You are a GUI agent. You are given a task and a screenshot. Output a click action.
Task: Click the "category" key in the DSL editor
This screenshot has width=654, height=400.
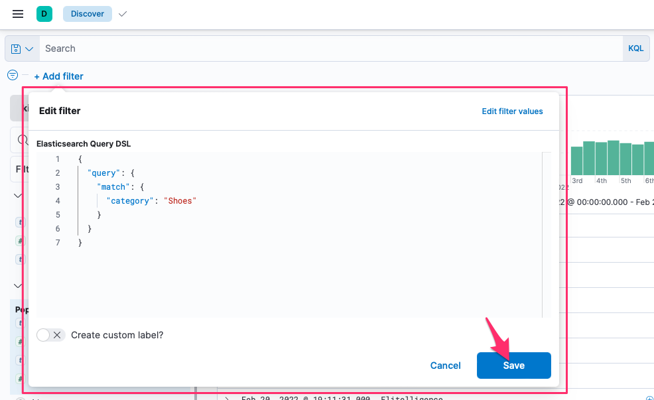click(x=130, y=201)
